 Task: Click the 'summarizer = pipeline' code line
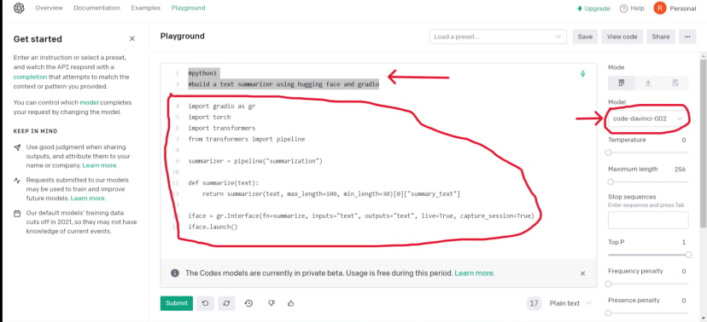coord(255,161)
